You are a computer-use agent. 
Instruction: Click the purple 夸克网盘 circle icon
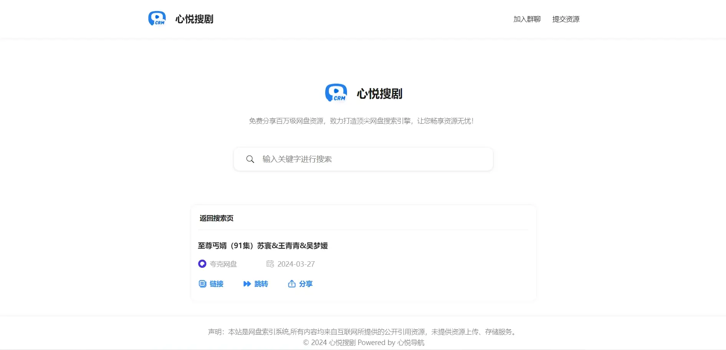[202, 264]
